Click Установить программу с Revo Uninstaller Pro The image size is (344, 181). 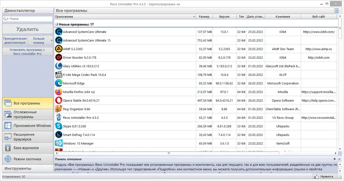[28, 51]
